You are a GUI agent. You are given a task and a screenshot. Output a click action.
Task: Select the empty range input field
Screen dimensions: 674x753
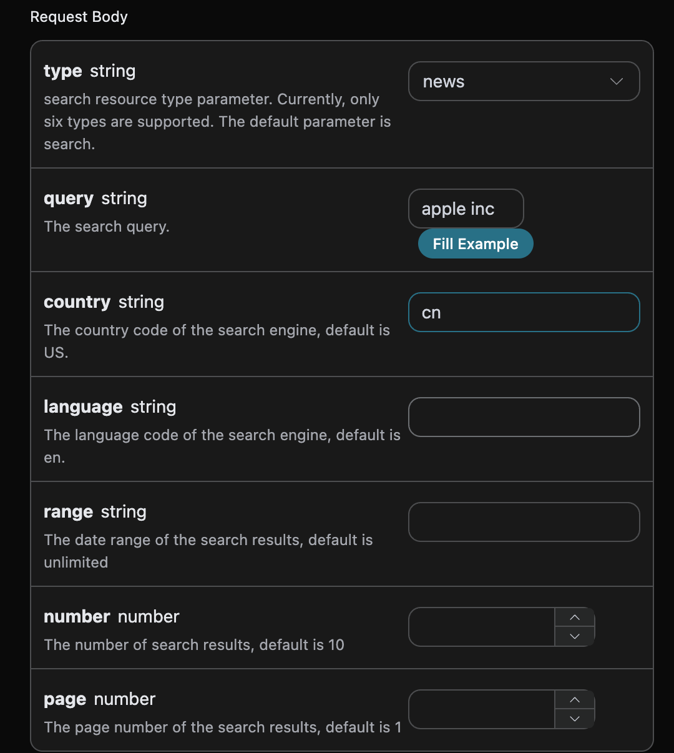(524, 522)
